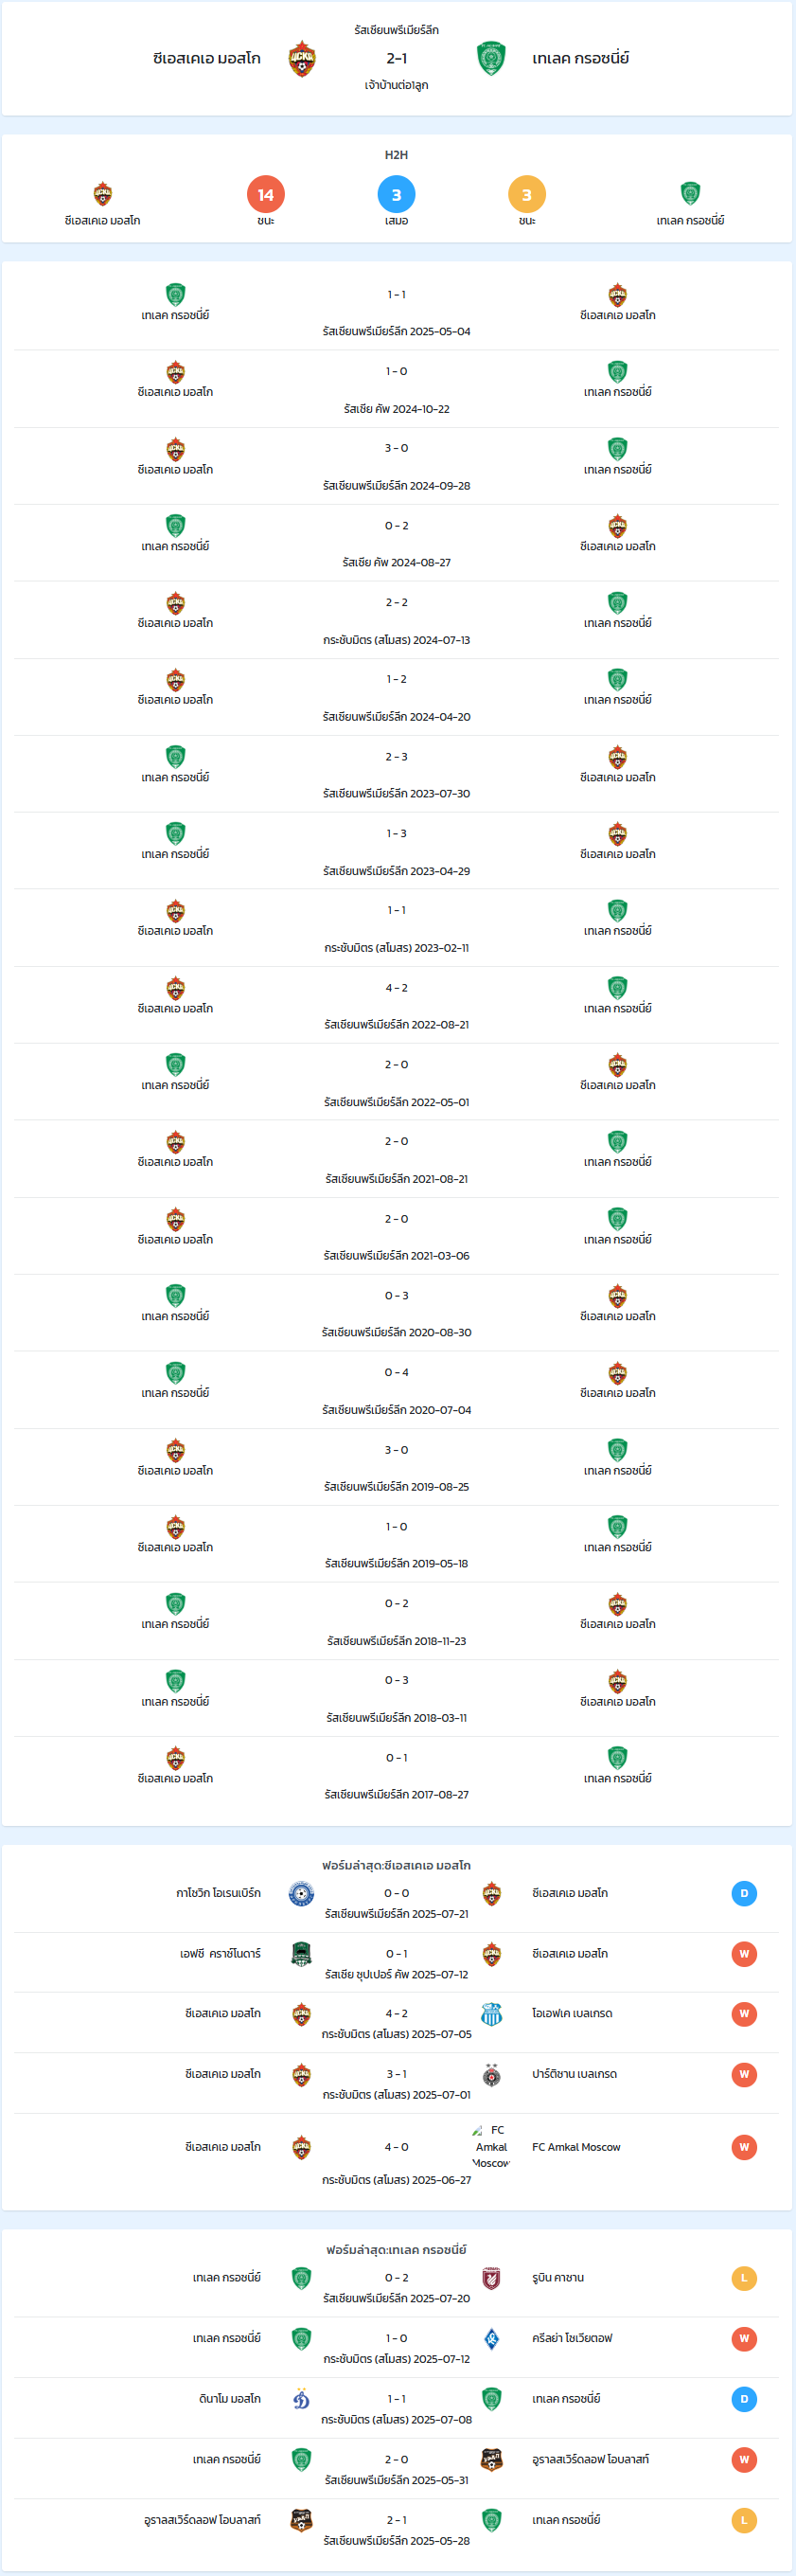The image size is (796, 2576).
Task: Click the FC Amkal Moscow team name
Action: (576, 2147)
